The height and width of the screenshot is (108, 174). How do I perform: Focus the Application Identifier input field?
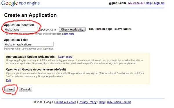tap(21, 30)
